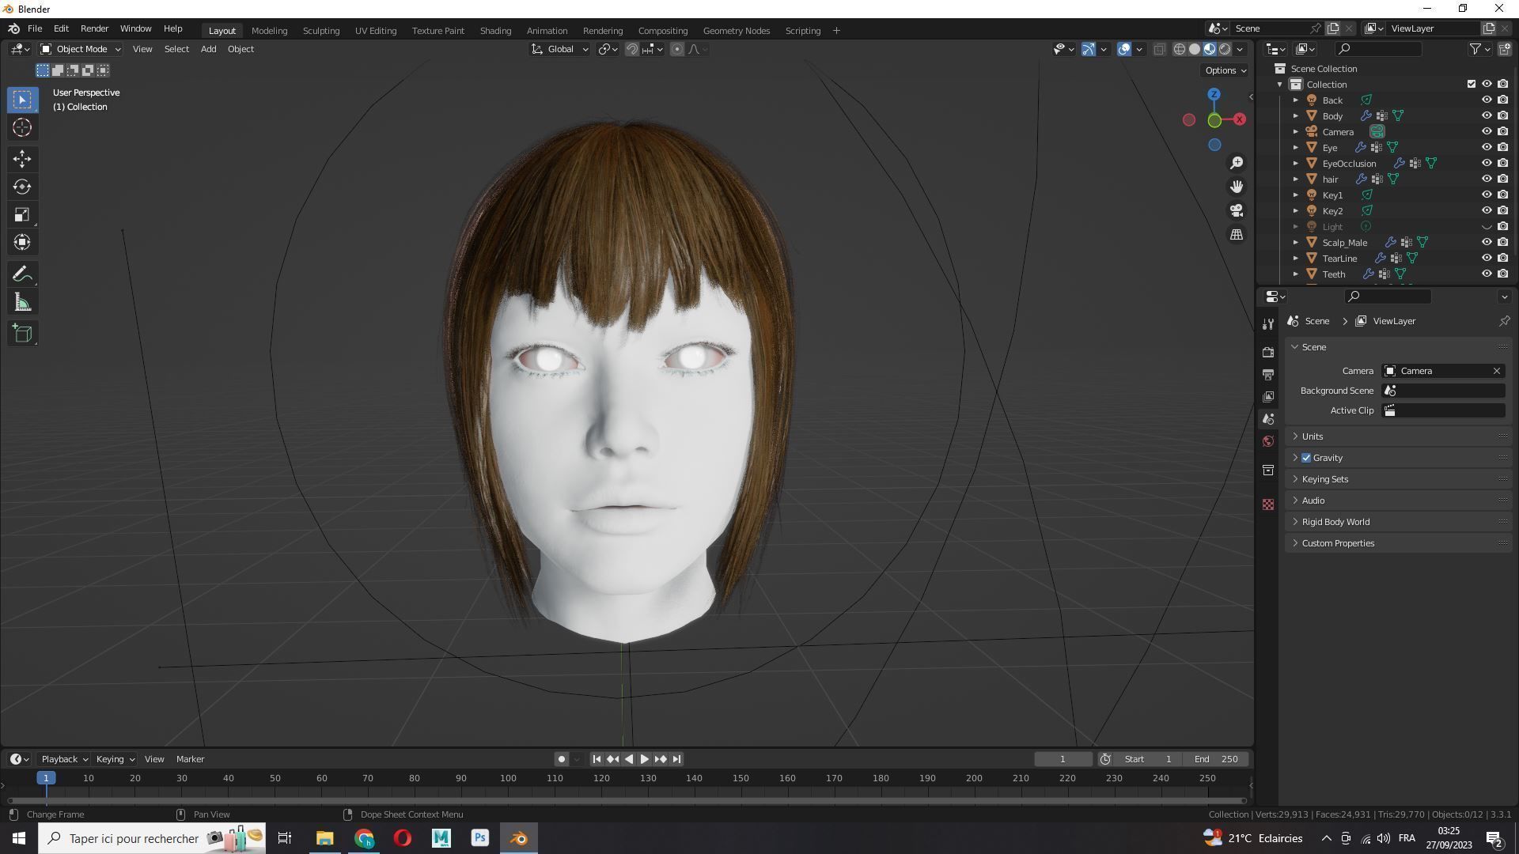1519x854 pixels.
Task: Open the Render properties tab
Action: [x=1268, y=352]
